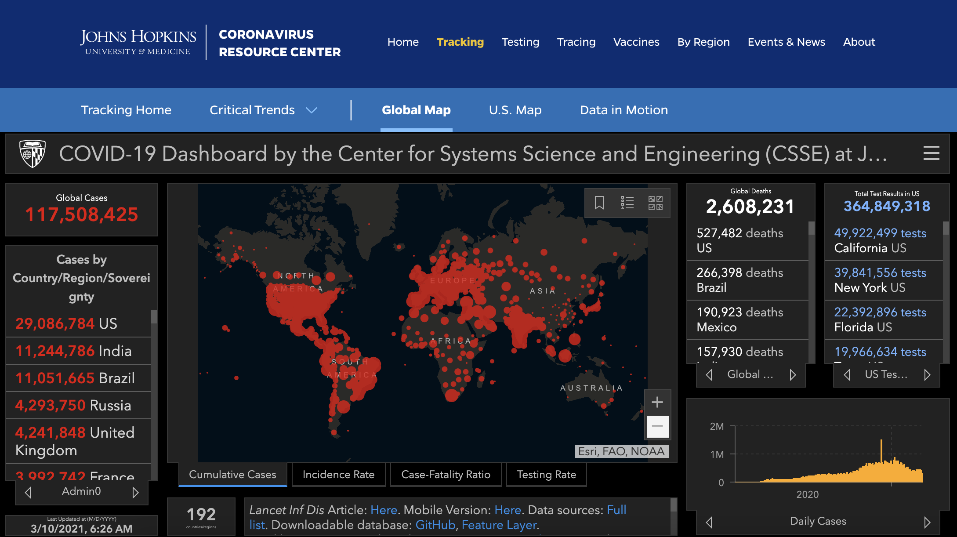
Task: Show previous Global Deaths panel
Action: tap(709, 375)
